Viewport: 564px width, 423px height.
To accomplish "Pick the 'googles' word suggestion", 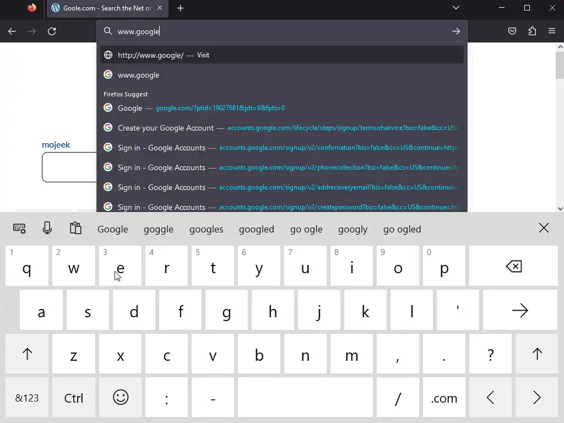I will coord(206,229).
